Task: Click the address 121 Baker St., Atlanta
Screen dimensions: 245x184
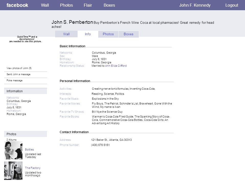Action: click(x=112, y=140)
